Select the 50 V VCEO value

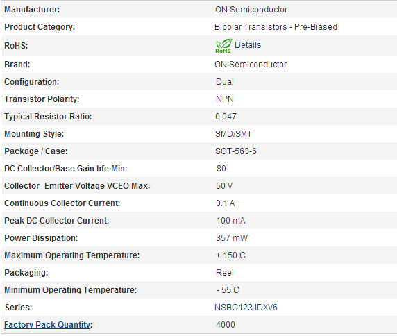(224, 186)
